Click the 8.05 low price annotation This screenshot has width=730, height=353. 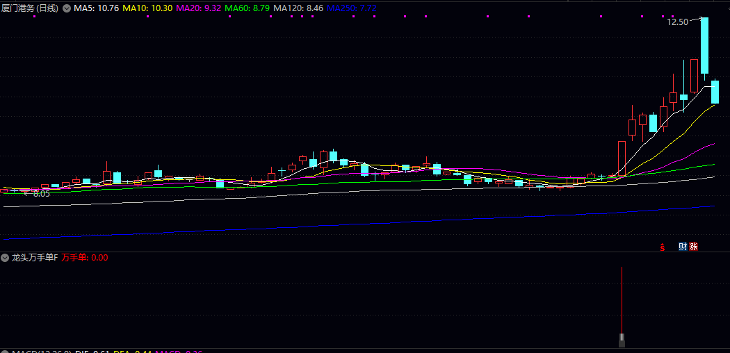pyautogui.click(x=41, y=194)
